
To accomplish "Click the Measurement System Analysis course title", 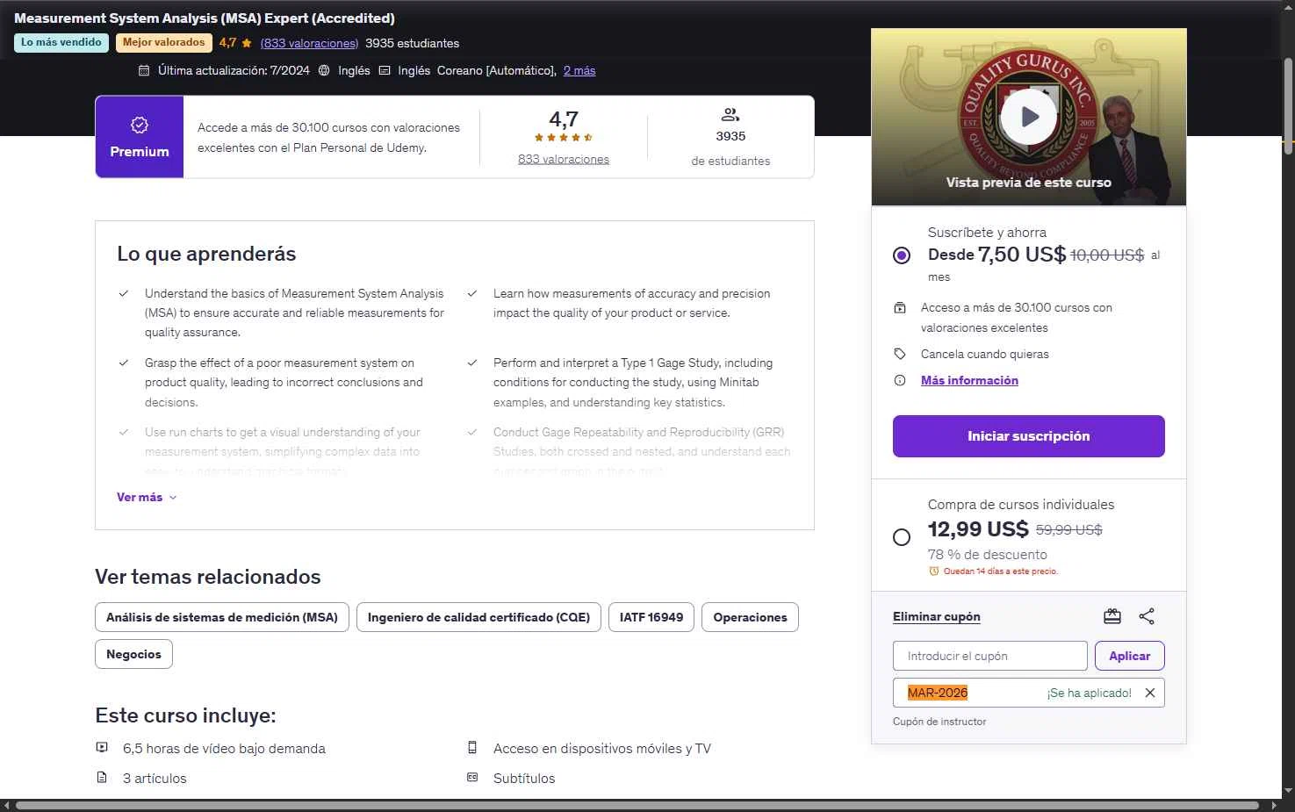I will (205, 18).
